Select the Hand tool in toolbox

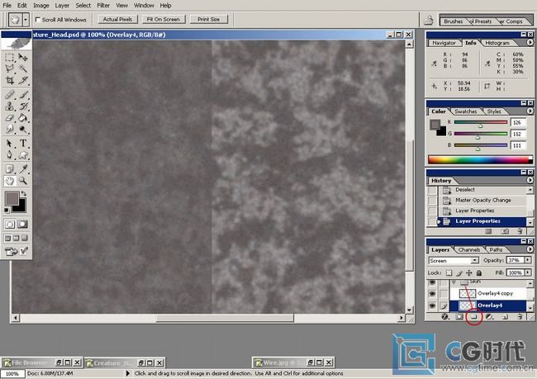click(x=9, y=181)
